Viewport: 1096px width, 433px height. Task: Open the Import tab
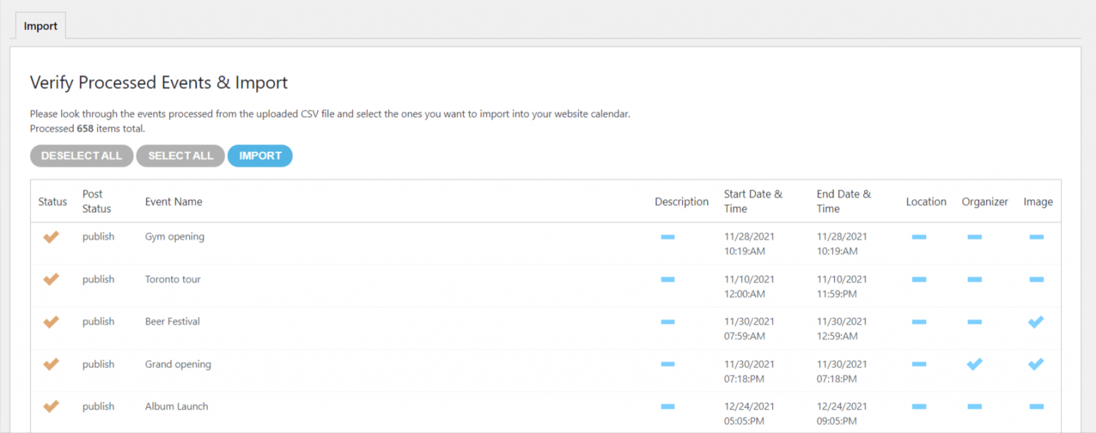tap(41, 26)
